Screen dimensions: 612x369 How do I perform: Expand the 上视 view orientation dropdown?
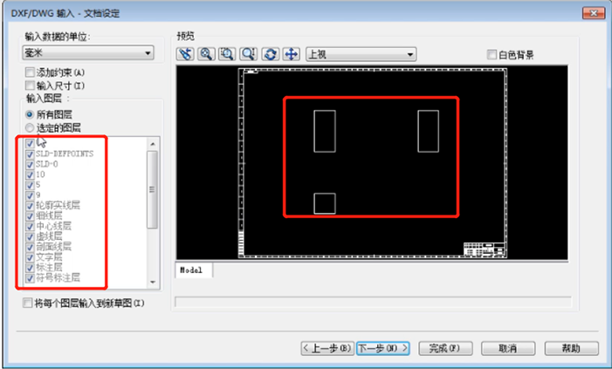pos(360,54)
